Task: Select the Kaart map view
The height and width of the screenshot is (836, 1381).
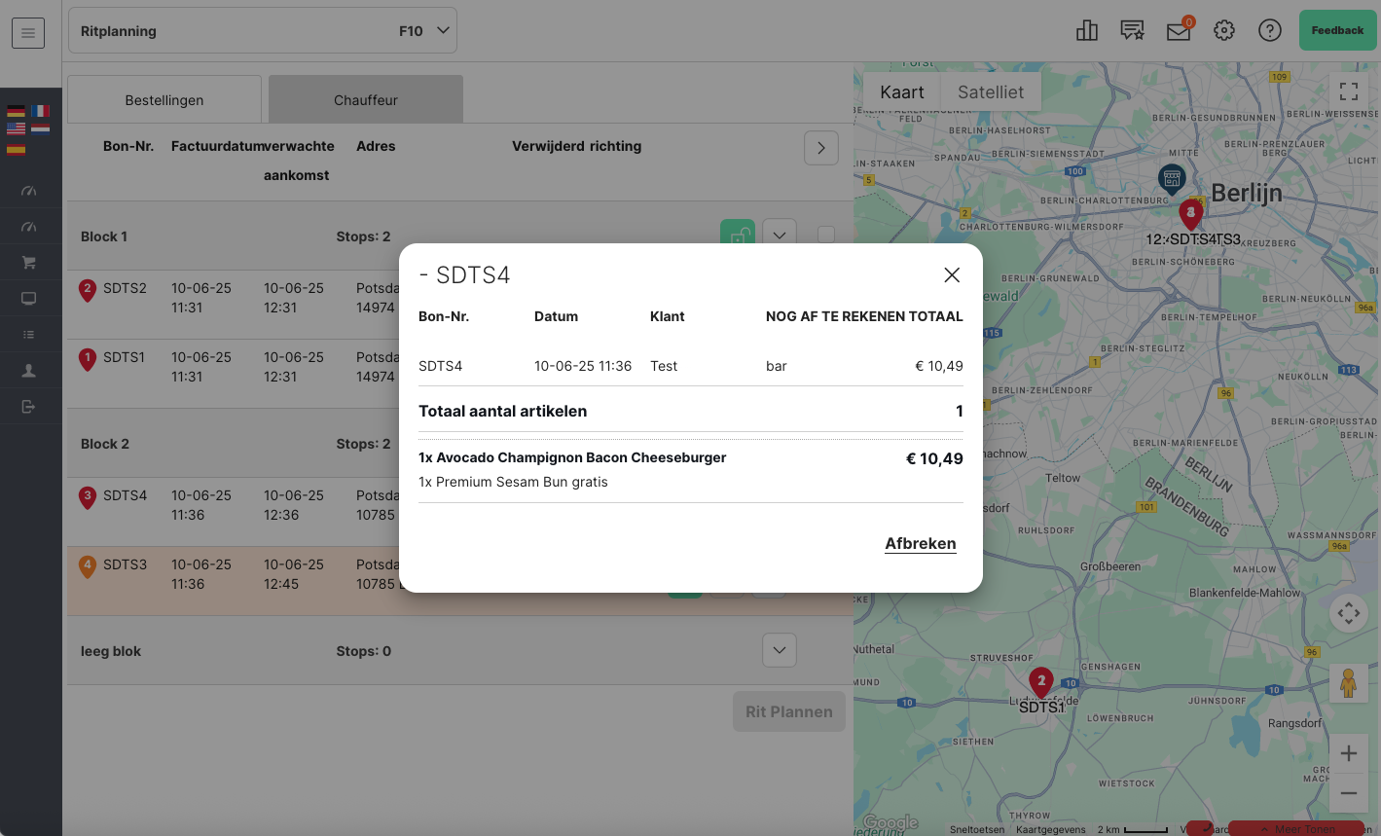Action: click(x=902, y=92)
